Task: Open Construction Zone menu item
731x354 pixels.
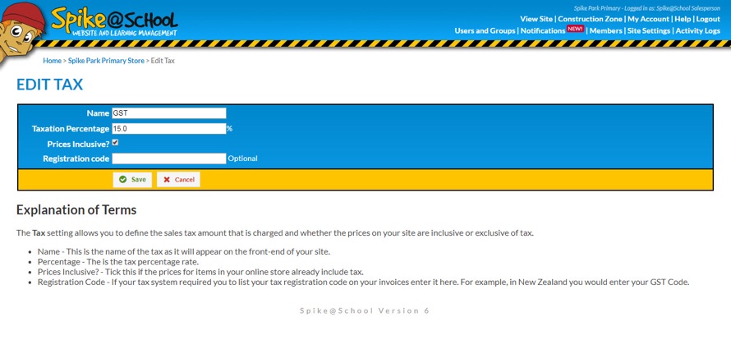Action: tap(589, 19)
